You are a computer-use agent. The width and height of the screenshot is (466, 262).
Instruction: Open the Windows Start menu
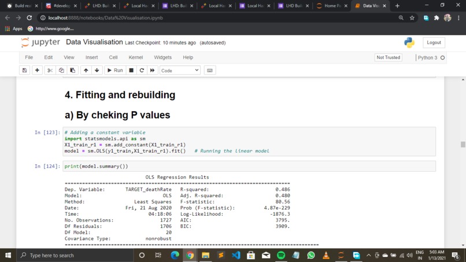tap(8, 255)
